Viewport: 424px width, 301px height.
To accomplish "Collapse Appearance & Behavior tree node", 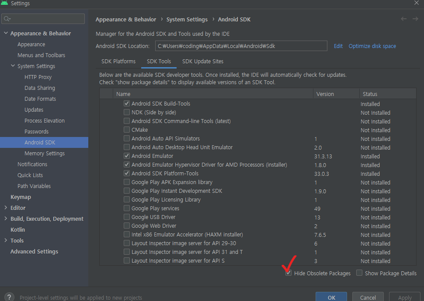I will (x=6, y=33).
